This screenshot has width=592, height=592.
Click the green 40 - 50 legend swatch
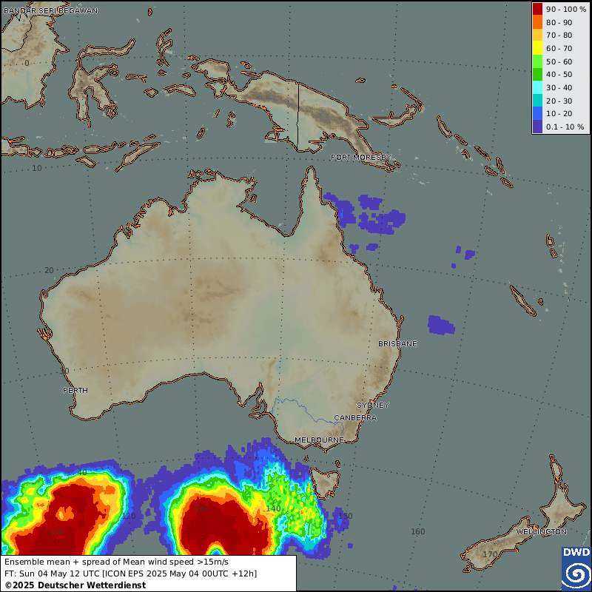click(x=537, y=75)
